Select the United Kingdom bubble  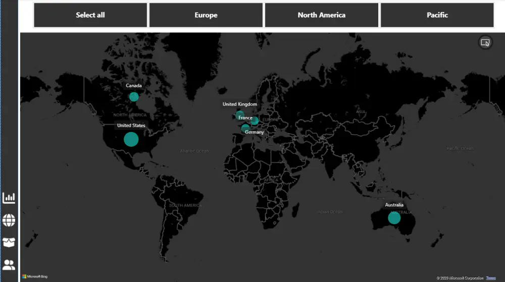point(239,115)
